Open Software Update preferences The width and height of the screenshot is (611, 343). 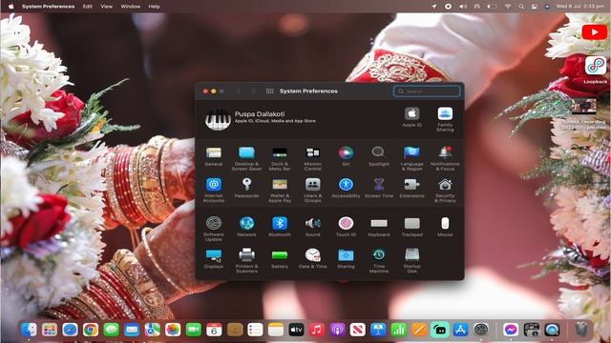(214, 229)
